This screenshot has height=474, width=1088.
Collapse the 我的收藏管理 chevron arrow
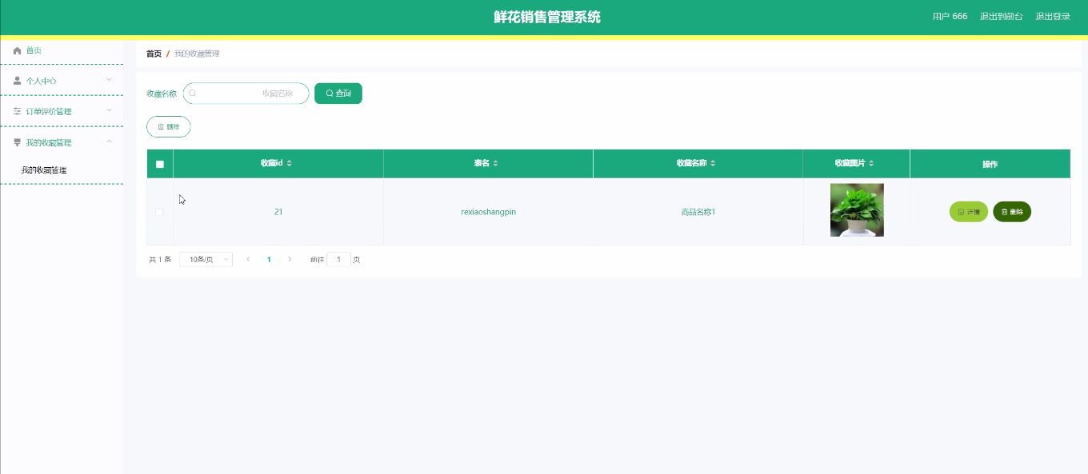point(110,141)
